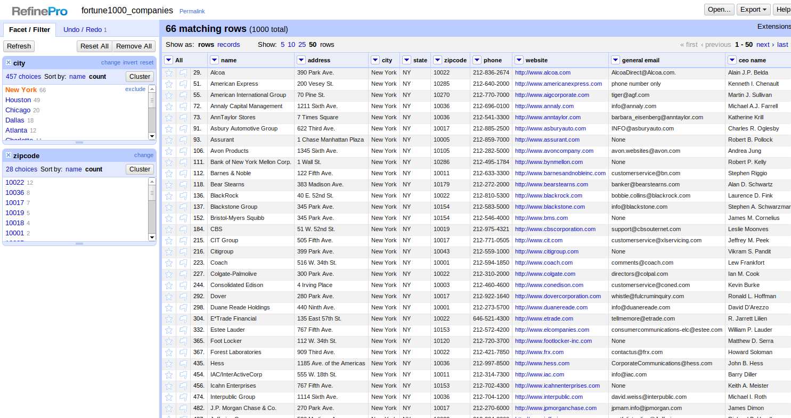Open the Export dropdown menu

point(754,10)
